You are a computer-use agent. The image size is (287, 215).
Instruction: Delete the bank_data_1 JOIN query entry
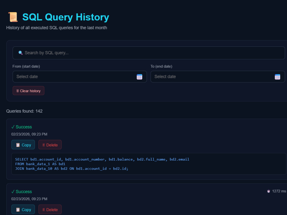pos(50,144)
